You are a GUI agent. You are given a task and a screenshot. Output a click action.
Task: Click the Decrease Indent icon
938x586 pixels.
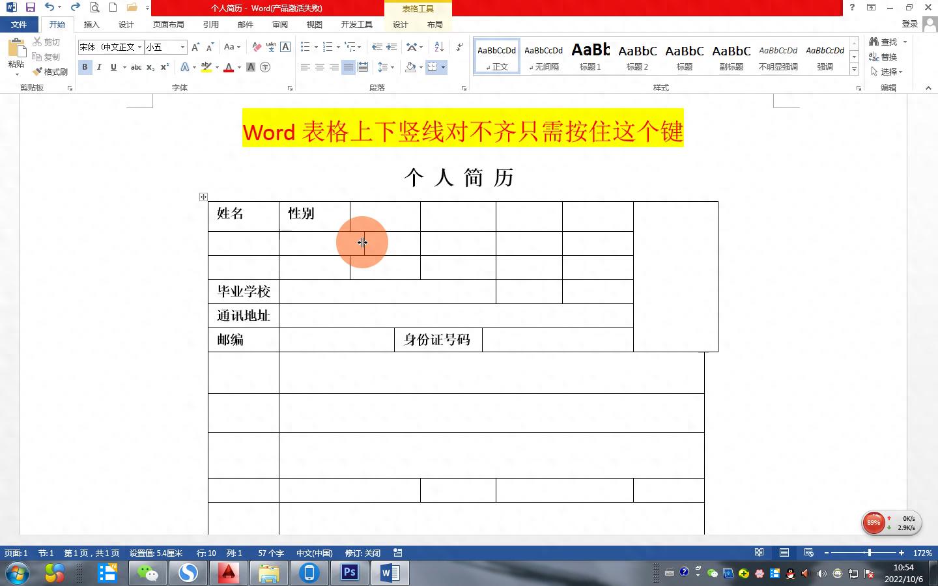tap(377, 47)
